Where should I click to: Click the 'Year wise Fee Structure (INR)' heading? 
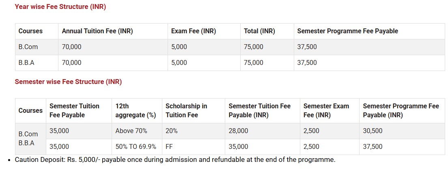tap(60, 7)
